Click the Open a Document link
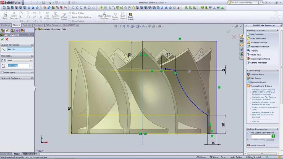 pos(258,39)
